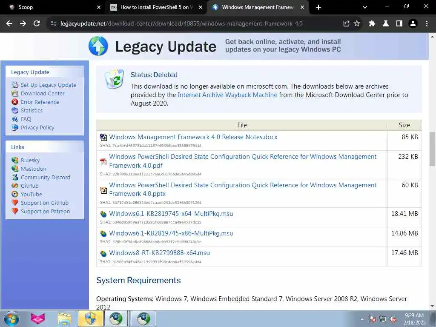Click the PowerPoint pptx file icon
This screenshot has width=436, height=327.
coord(103,190)
